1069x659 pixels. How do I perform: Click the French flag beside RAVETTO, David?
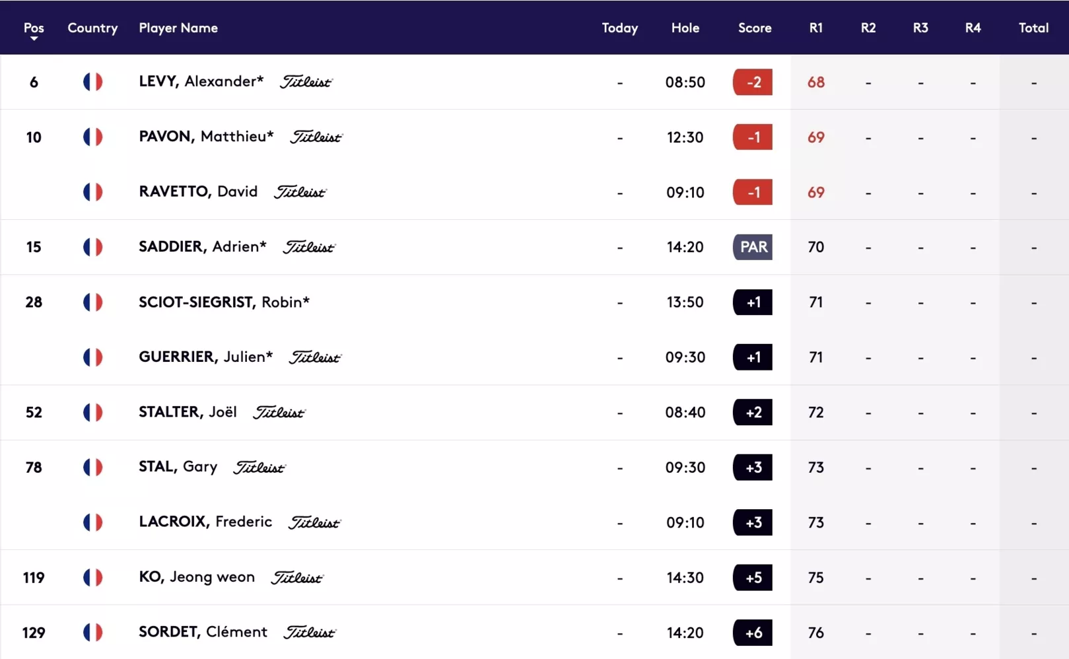click(92, 192)
